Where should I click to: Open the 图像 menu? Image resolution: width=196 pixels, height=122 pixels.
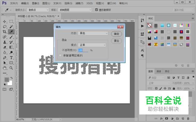coord(36,3)
